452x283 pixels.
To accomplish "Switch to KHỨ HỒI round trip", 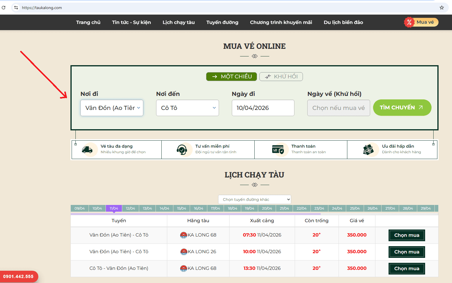I will [281, 77].
